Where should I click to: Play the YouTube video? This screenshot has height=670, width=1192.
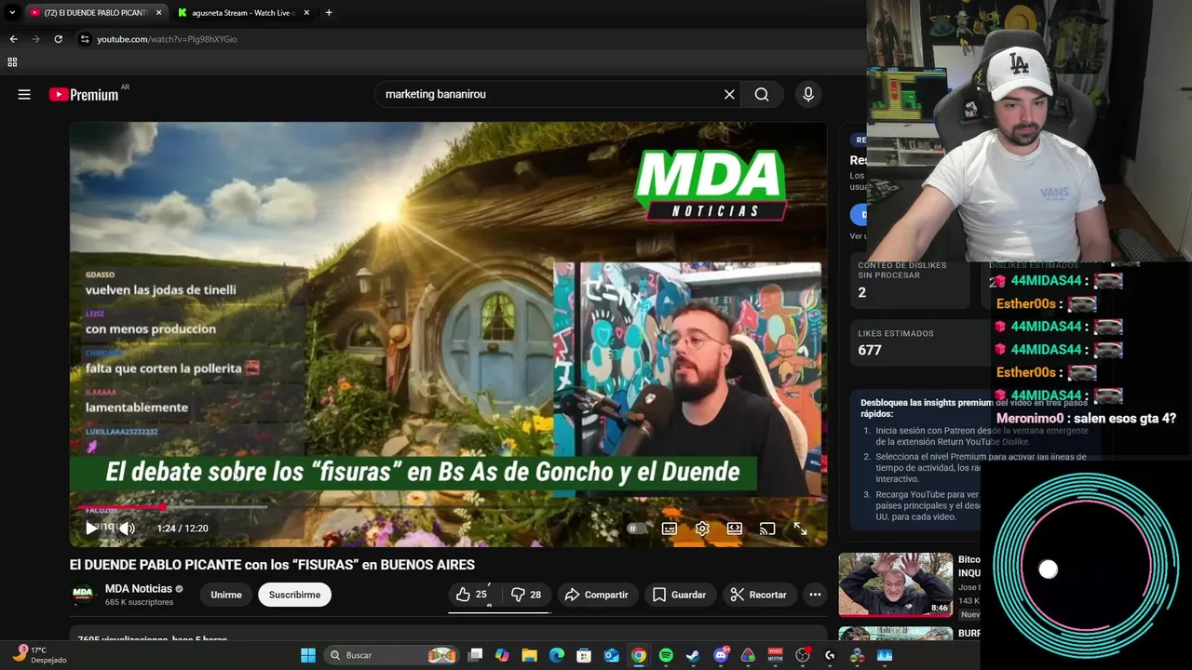(91, 528)
